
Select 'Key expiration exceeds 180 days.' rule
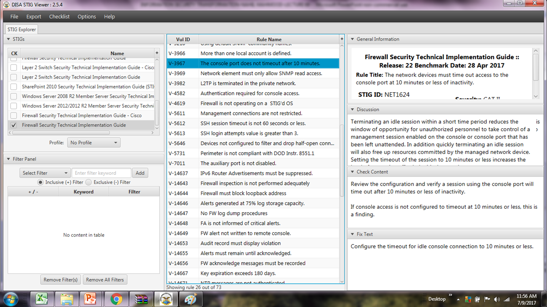[253, 274]
